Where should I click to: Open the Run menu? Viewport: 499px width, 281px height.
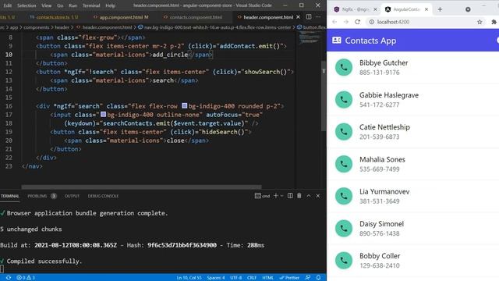click(x=73, y=5)
